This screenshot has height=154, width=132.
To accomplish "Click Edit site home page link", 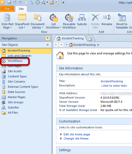I will point(77,134).
